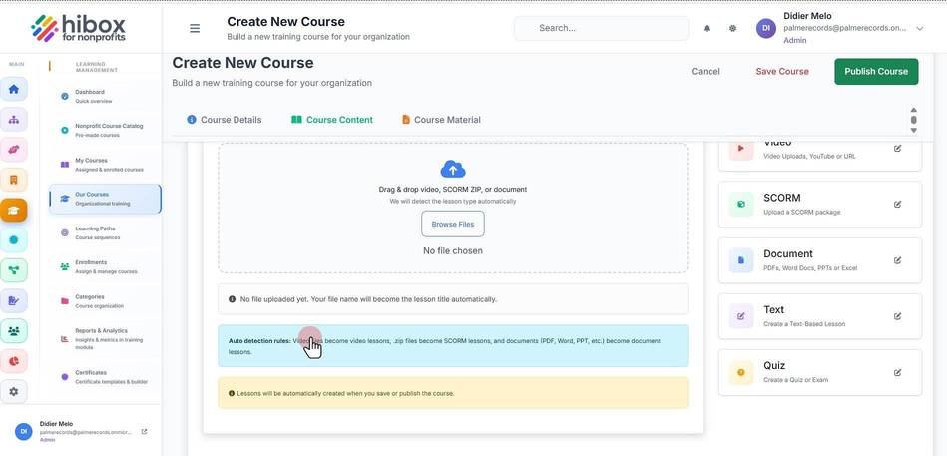The image size is (947, 456).
Task: Click the tabs scroll up arrow
Action: click(x=913, y=110)
